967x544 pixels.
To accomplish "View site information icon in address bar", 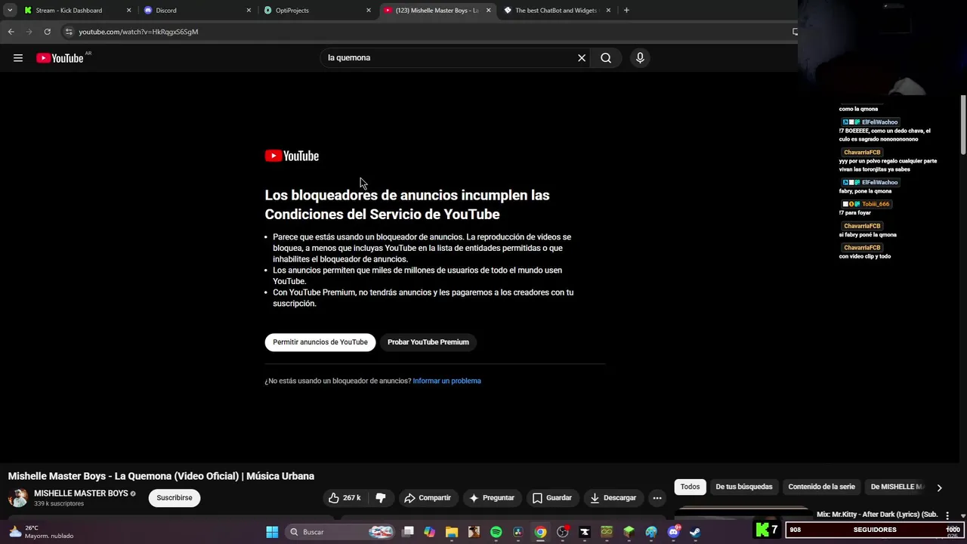I will (x=69, y=32).
